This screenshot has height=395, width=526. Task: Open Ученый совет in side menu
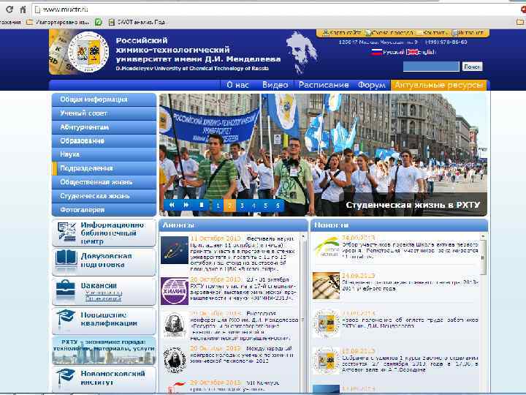tap(104, 113)
